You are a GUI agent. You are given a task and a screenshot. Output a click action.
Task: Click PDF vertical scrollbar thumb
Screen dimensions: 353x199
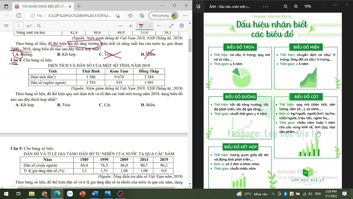(190, 46)
